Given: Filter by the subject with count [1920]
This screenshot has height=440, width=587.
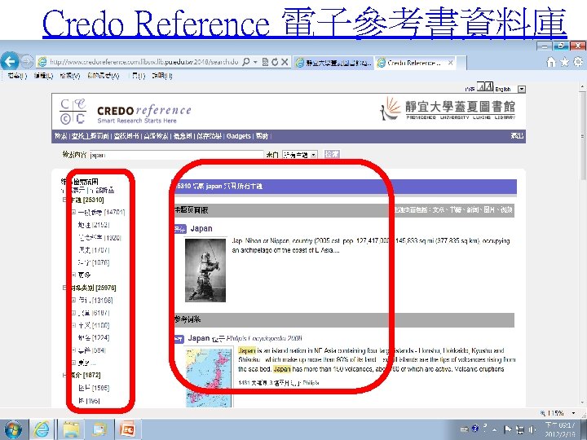Looking at the screenshot, I should (x=99, y=238).
